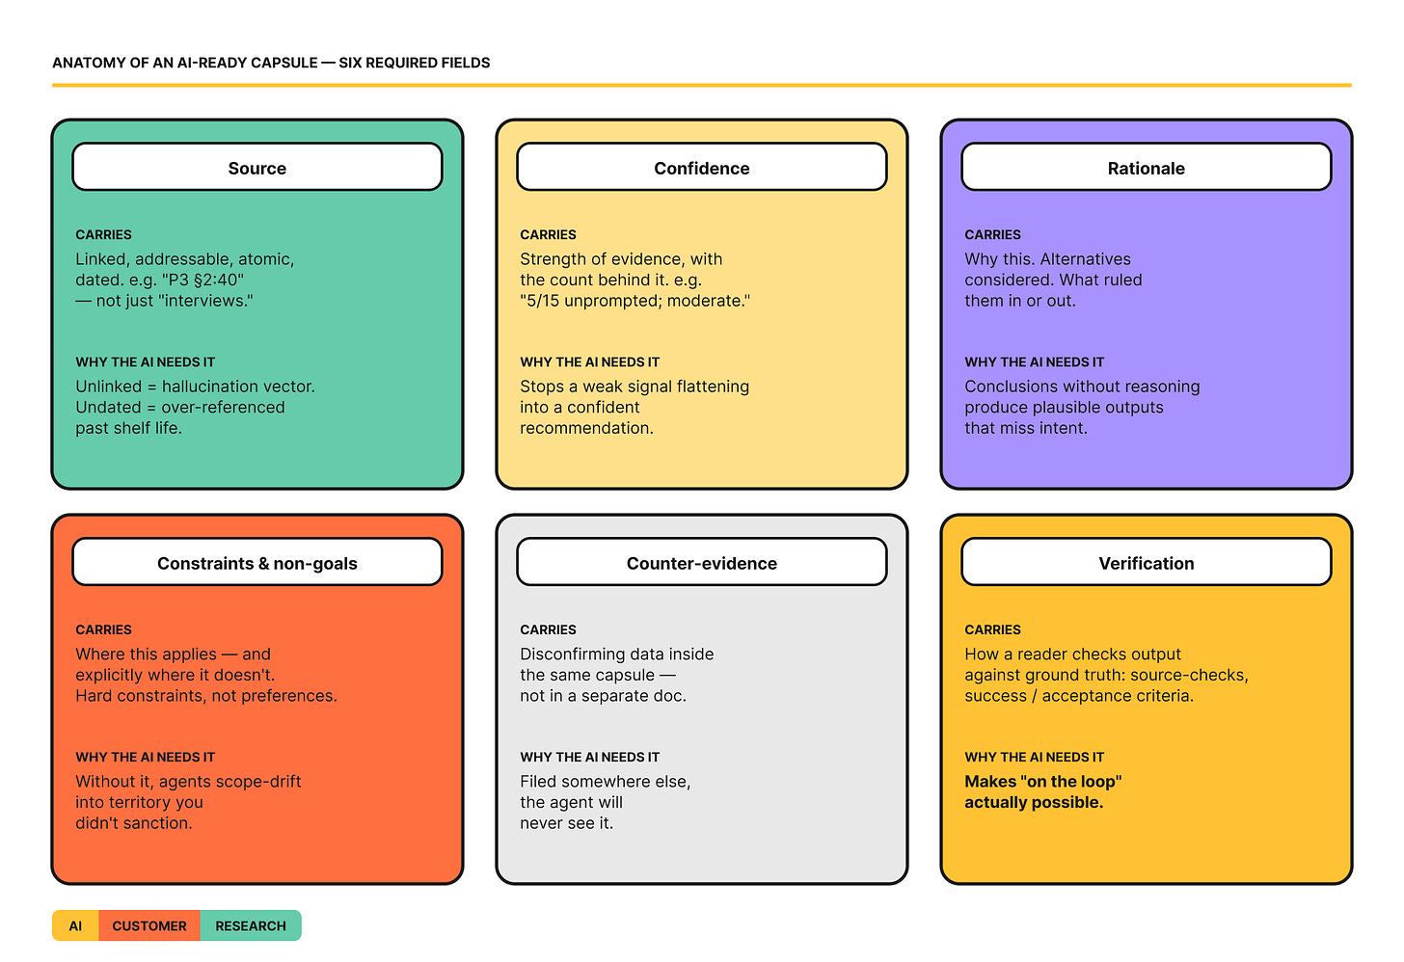Viewport: 1404px width, 962px height.
Task: Click the Counter-evidence title box
Action: [702, 562]
